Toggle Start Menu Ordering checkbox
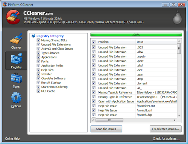Screen dimensions: 188x144 (x=38, y=87)
